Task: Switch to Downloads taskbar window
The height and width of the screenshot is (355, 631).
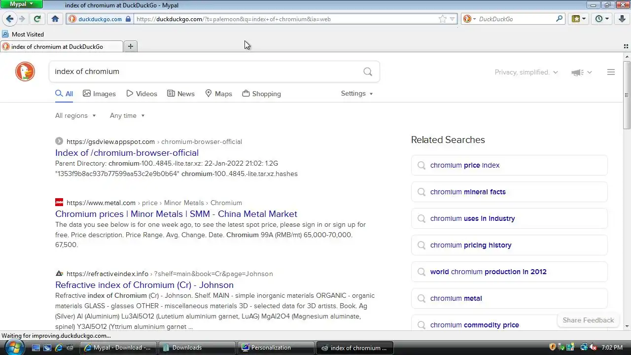Action: point(198,348)
